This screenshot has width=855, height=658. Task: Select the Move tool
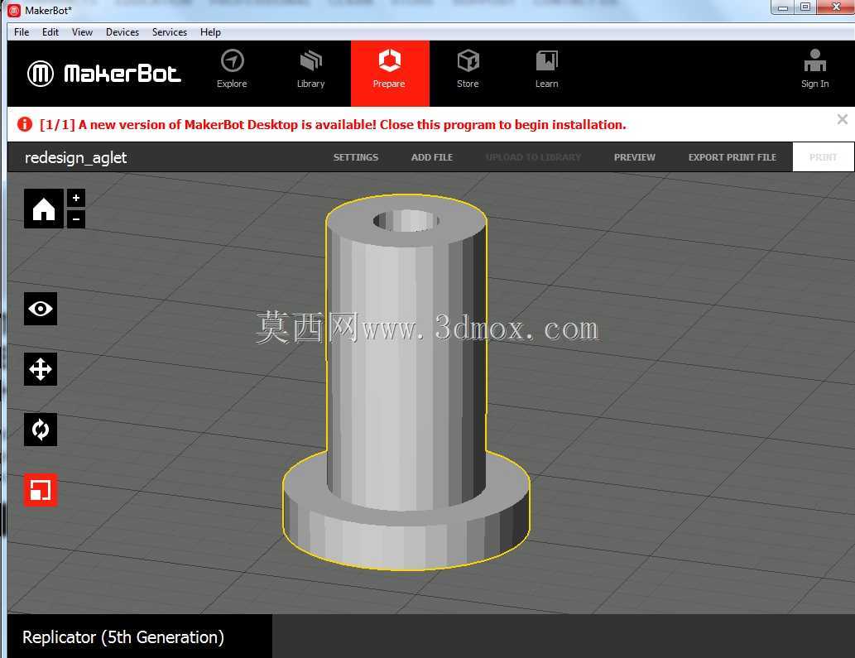[x=41, y=369]
